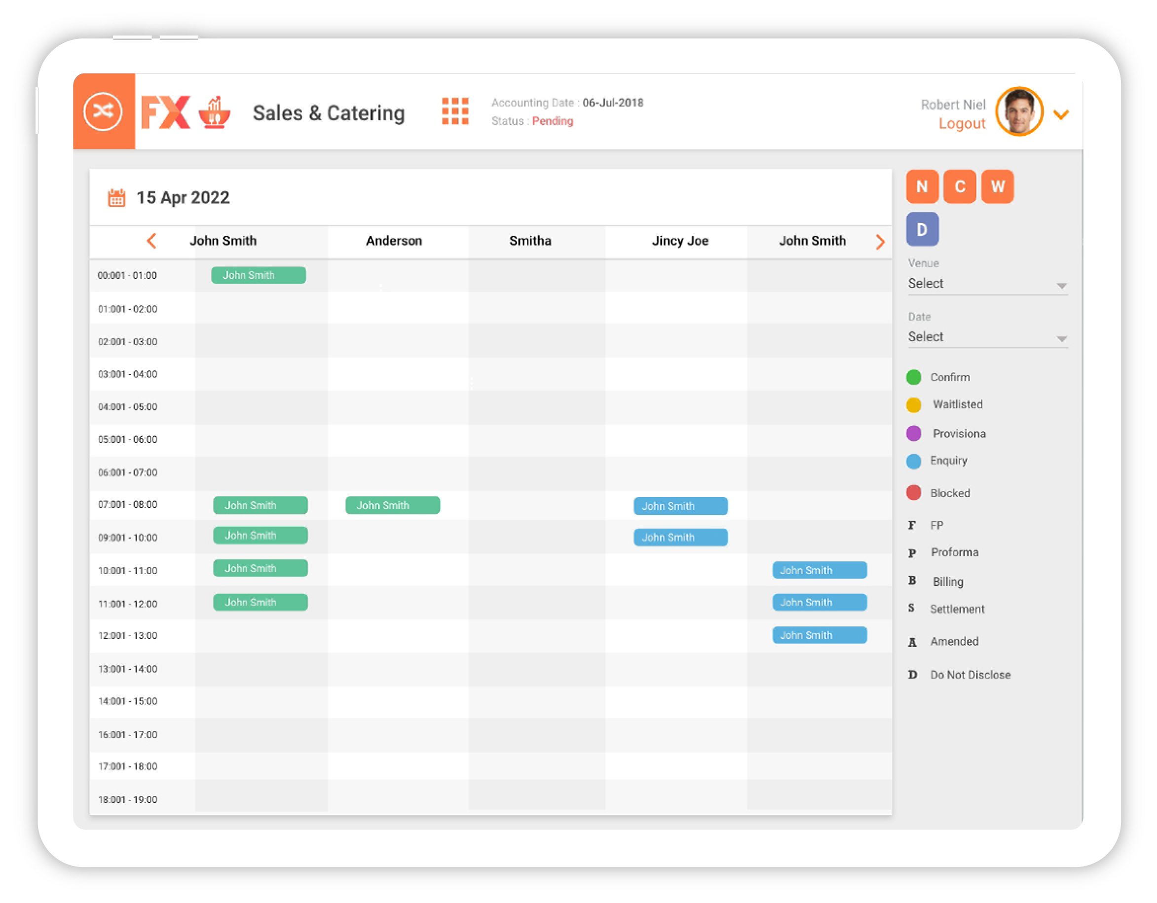Select the Jincy Joe column header
1157x903 pixels.
[x=680, y=241]
